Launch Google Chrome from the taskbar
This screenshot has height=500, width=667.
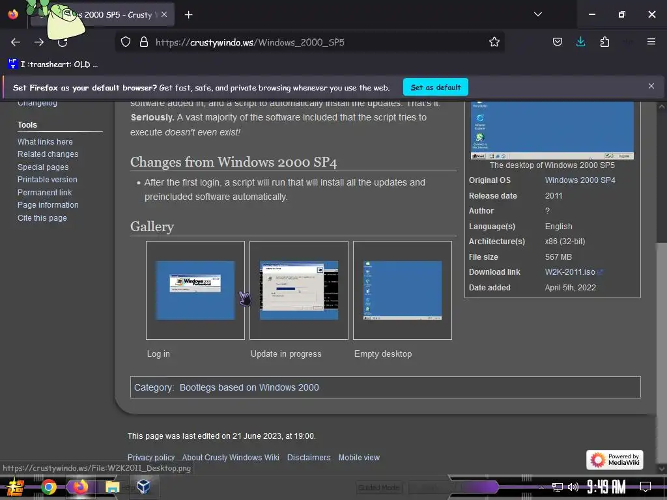[x=49, y=487]
